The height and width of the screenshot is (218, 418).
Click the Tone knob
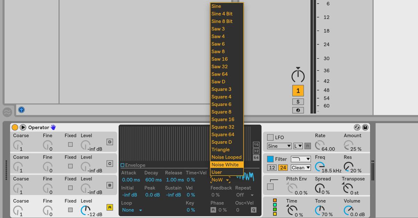pos(319,210)
